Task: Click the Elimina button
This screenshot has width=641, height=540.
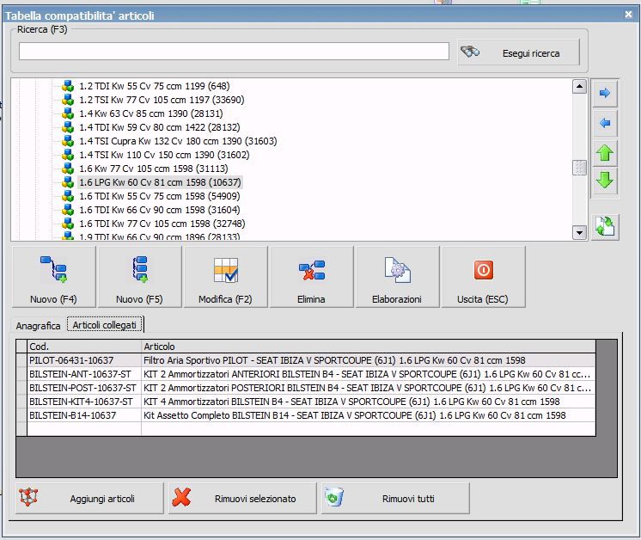Action: pyautogui.click(x=311, y=277)
